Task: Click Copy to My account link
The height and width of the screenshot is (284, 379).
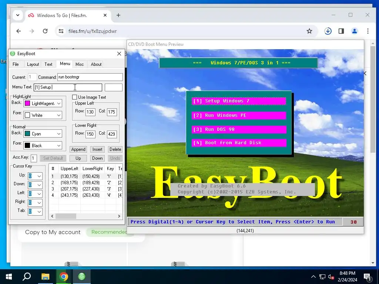Action: coord(53,232)
